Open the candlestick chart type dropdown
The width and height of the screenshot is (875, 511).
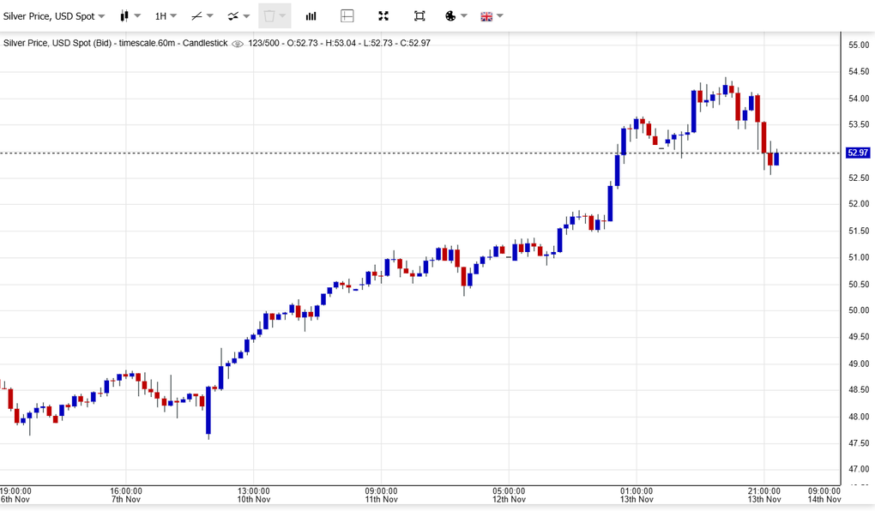point(130,16)
